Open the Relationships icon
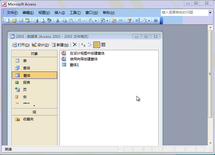 pos(138,21)
